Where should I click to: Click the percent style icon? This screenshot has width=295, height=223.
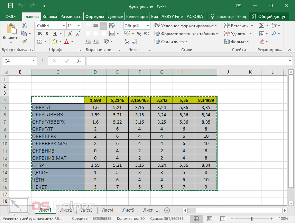click(x=139, y=34)
